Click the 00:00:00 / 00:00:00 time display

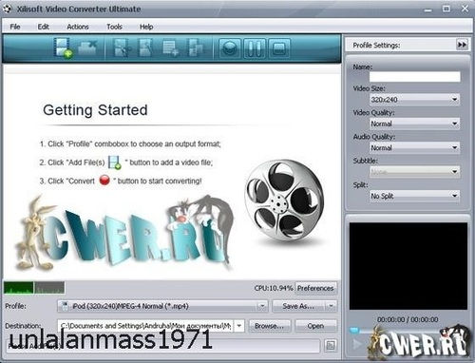(408, 319)
